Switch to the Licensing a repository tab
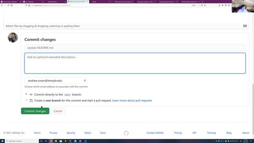Screen dimensions: 254x143 (x=145, y=2)
